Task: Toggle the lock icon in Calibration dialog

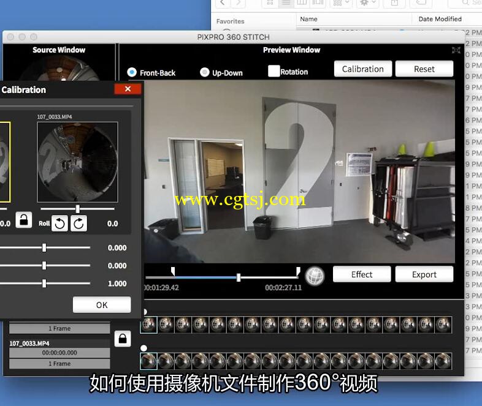Action: [x=24, y=220]
